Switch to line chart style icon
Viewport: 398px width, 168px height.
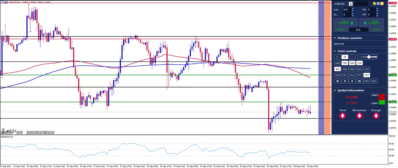click(352, 57)
